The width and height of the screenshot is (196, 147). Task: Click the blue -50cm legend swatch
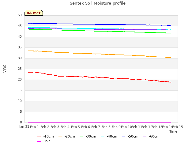[123, 137]
